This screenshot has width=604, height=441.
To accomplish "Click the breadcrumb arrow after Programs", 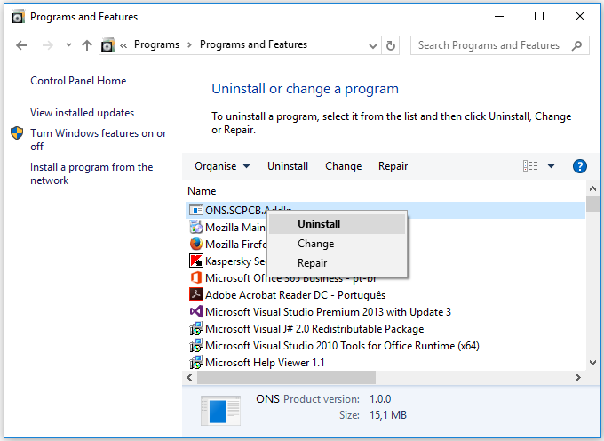I will (x=189, y=45).
